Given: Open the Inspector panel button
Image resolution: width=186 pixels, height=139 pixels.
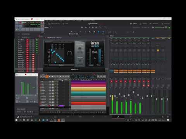Looking at the screenshot, I should point(165,24).
